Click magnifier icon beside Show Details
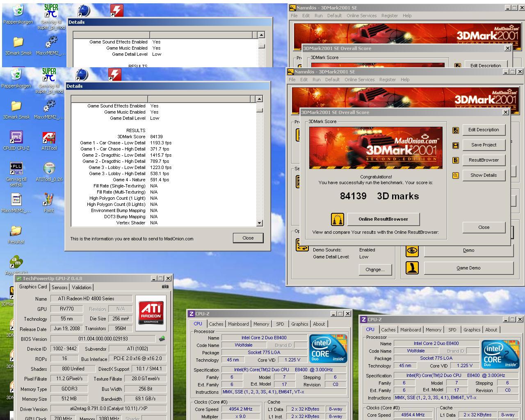The height and width of the screenshot is (420, 525). click(455, 176)
